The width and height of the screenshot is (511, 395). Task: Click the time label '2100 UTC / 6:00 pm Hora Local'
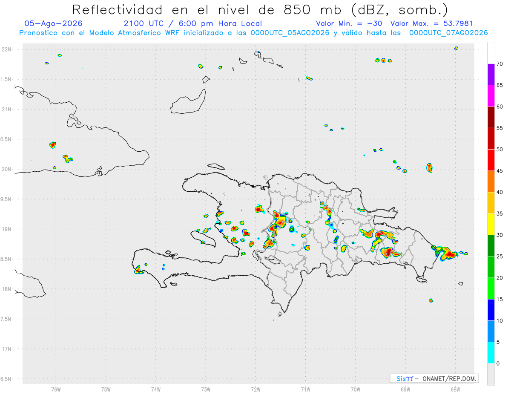(193, 23)
